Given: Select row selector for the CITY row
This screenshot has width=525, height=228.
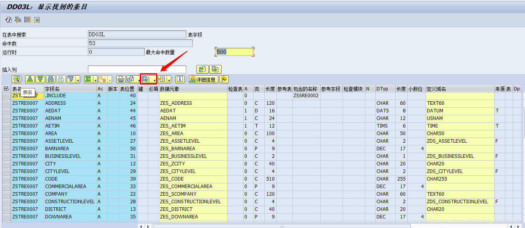Looking at the screenshot, I should (x=6, y=164).
